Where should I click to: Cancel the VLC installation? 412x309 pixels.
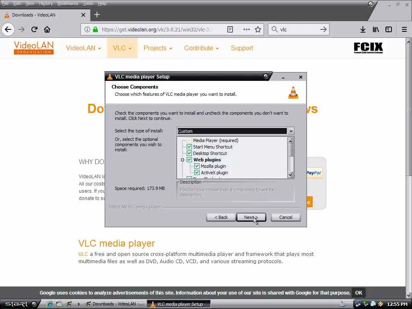[x=286, y=217]
